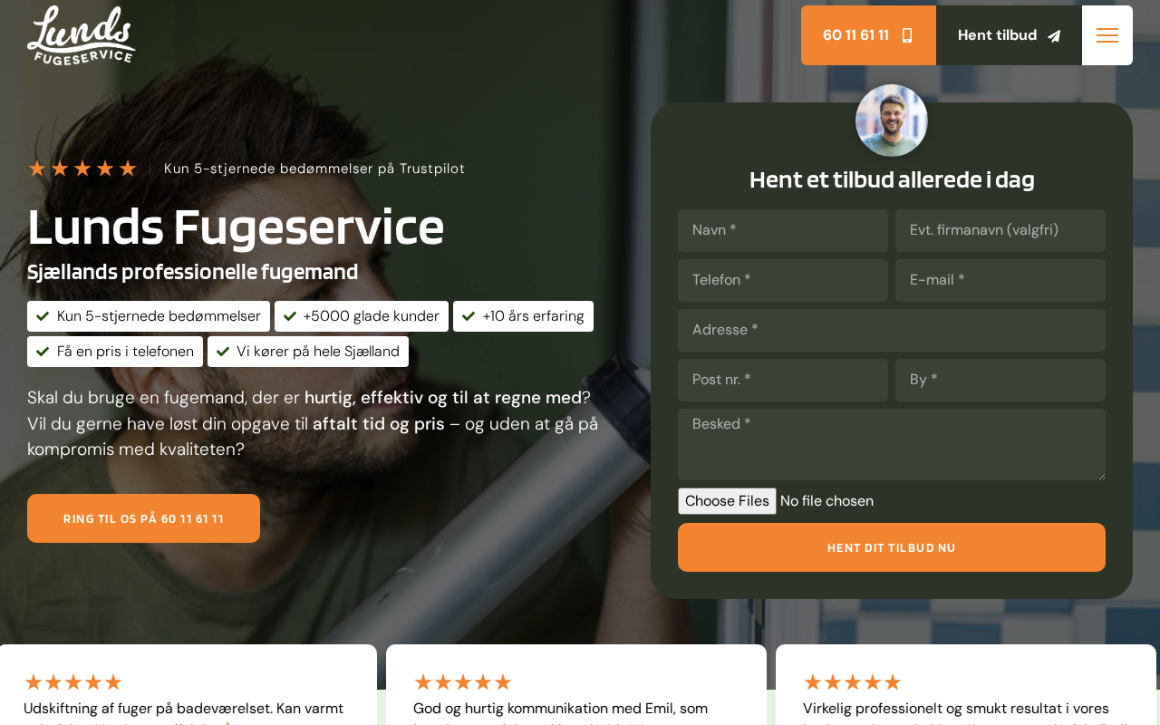1160x725 pixels.
Task: Click the stars on the first review card
Action: tap(73, 682)
